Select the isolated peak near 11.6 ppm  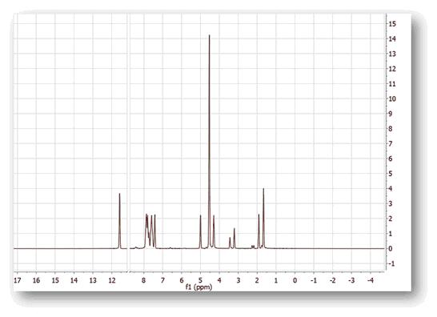119,220
